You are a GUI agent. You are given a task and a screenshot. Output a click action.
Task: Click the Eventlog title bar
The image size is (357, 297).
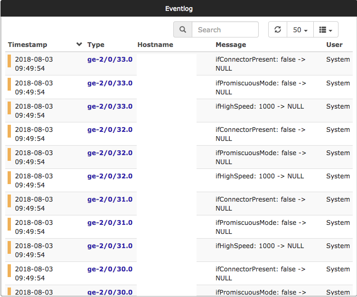tap(178, 9)
